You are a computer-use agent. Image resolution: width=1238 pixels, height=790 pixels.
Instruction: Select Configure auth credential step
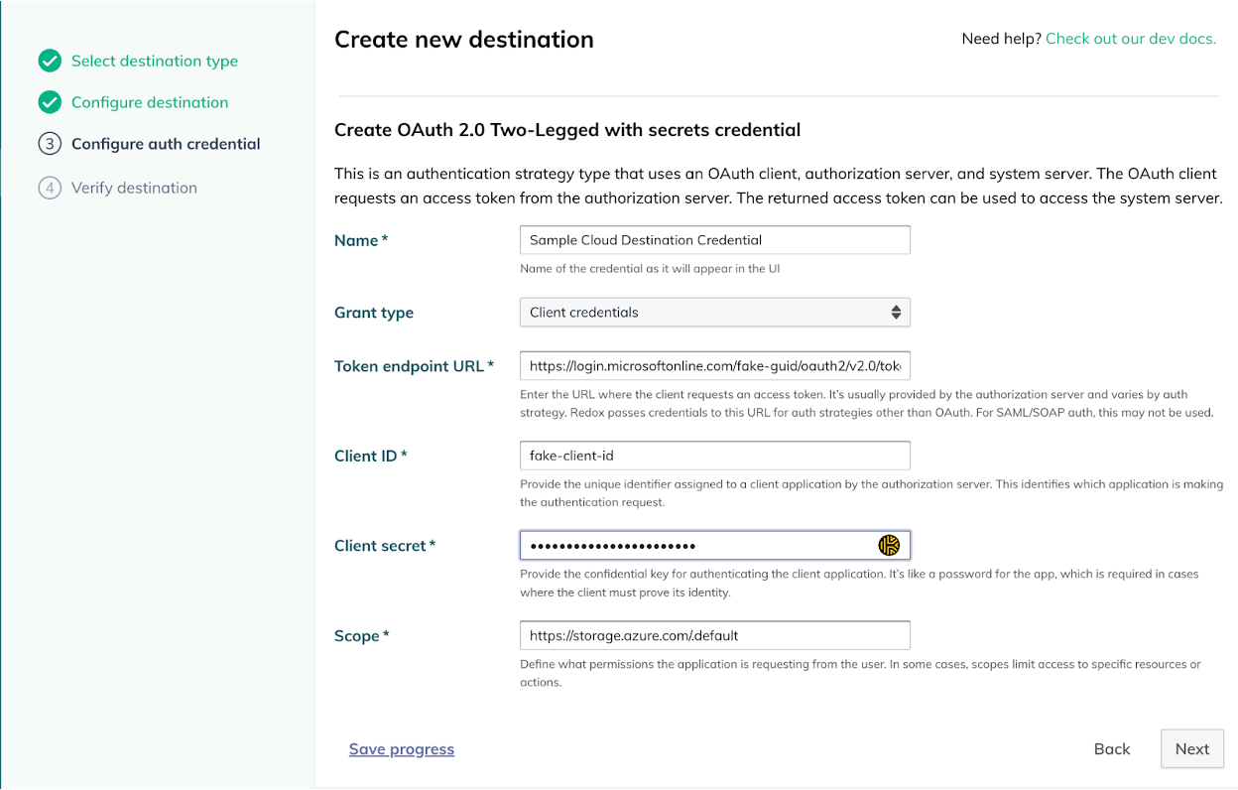click(x=166, y=144)
